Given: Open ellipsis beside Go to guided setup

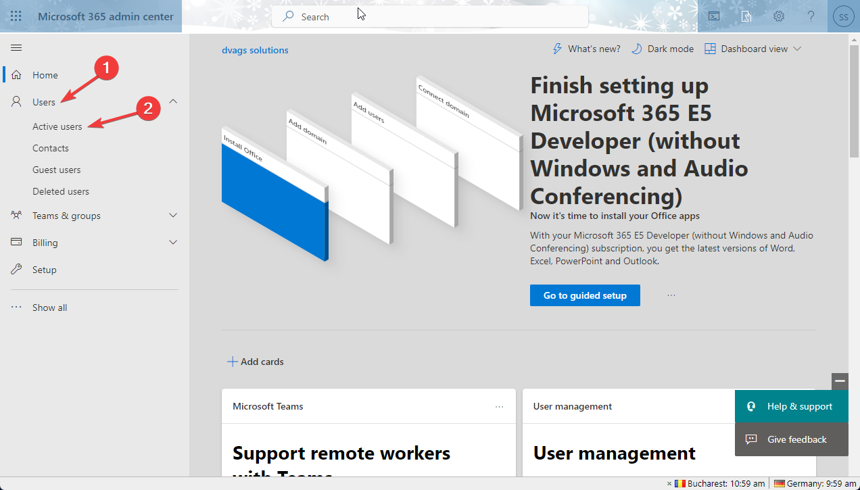Looking at the screenshot, I should tap(671, 295).
